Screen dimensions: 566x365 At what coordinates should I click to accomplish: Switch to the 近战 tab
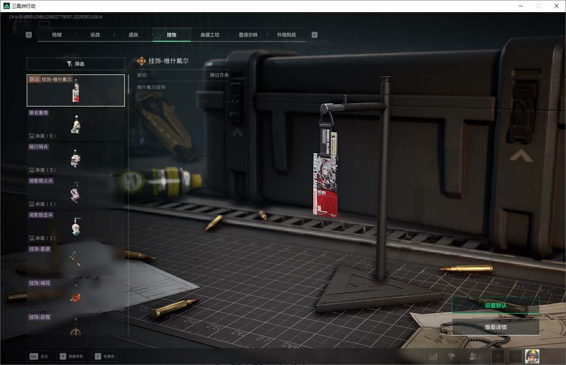point(95,35)
